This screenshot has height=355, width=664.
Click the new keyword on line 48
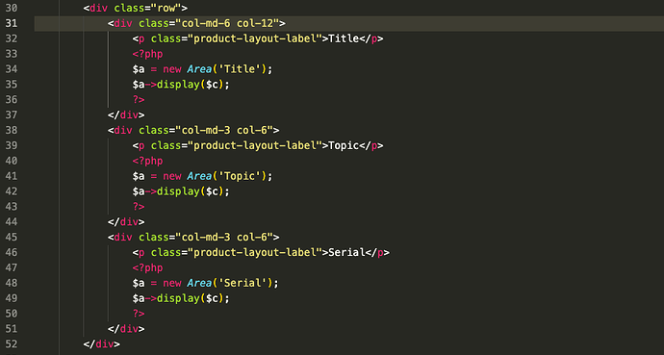[x=172, y=283]
